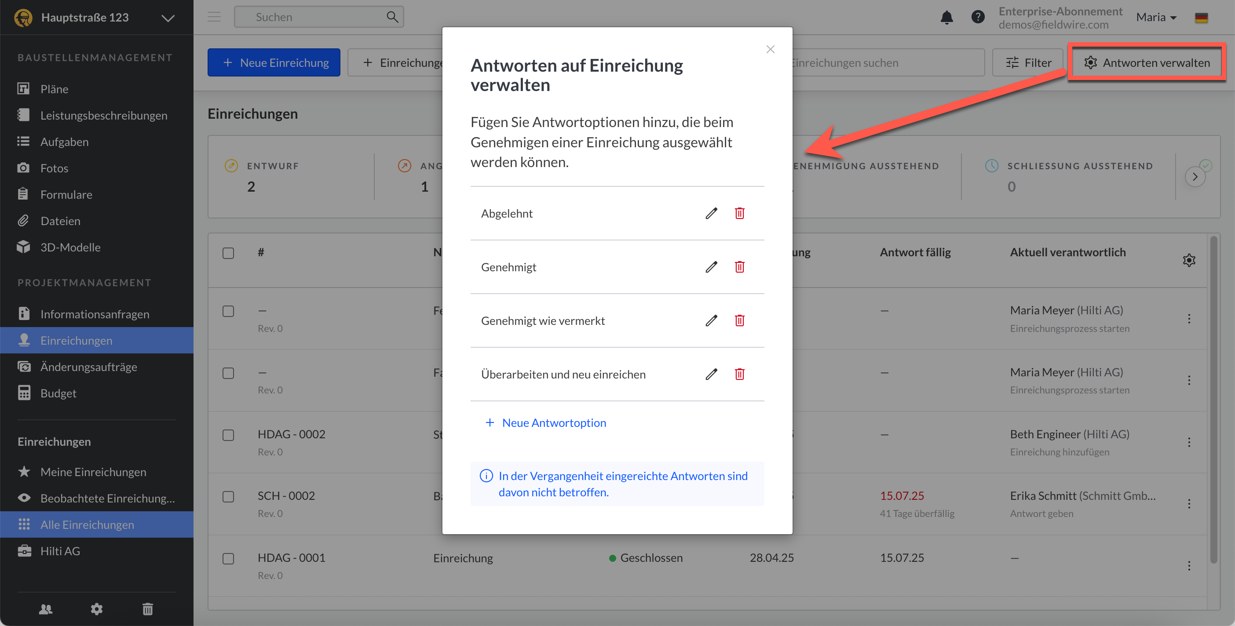Open the notifications bell
The width and height of the screenshot is (1235, 626).
coord(946,18)
